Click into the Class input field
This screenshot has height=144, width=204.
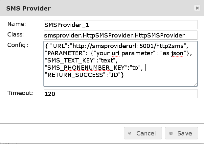coord(120,35)
